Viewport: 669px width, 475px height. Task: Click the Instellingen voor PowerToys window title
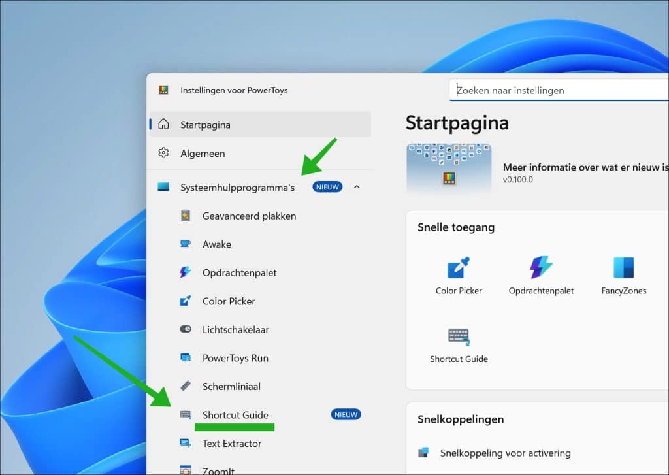click(x=234, y=90)
